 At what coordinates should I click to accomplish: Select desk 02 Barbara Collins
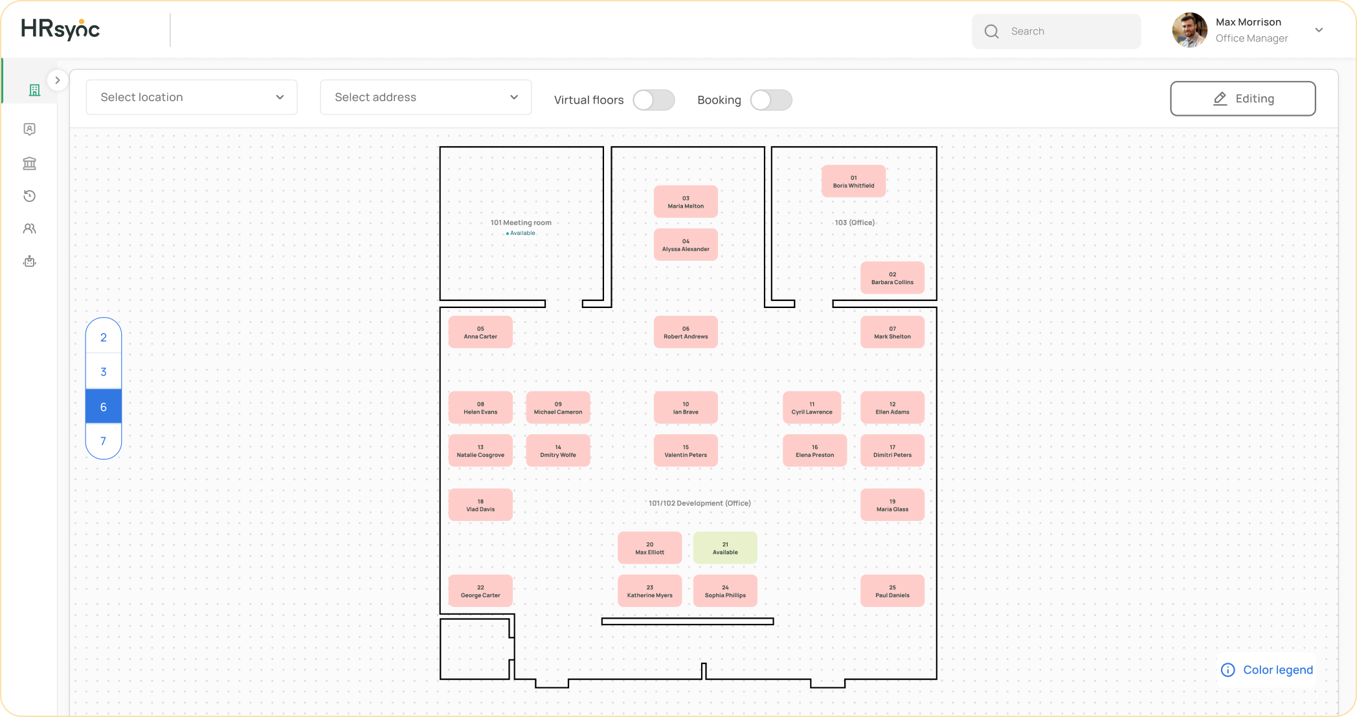pyautogui.click(x=892, y=278)
